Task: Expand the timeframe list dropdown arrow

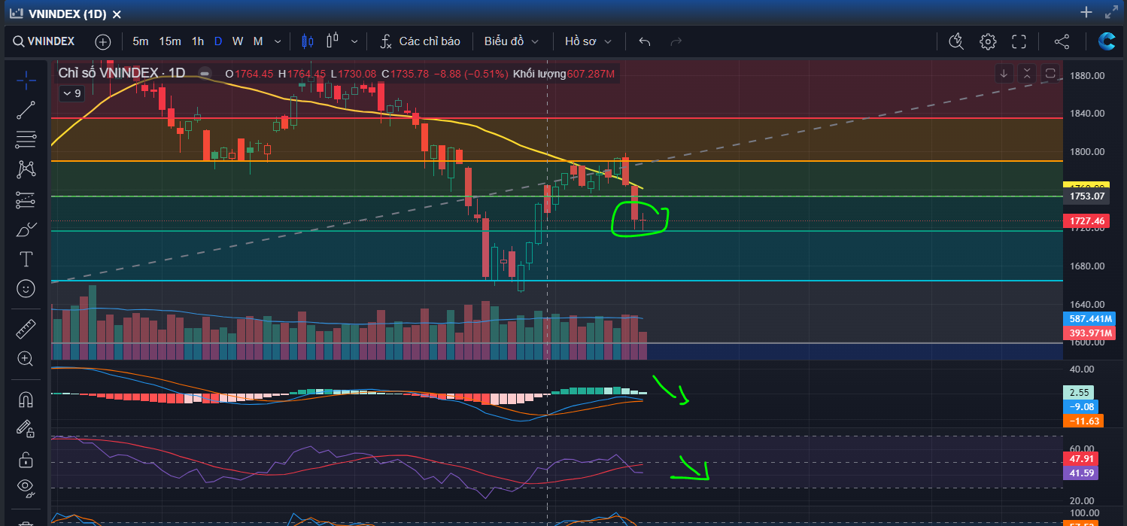Action: [x=278, y=41]
